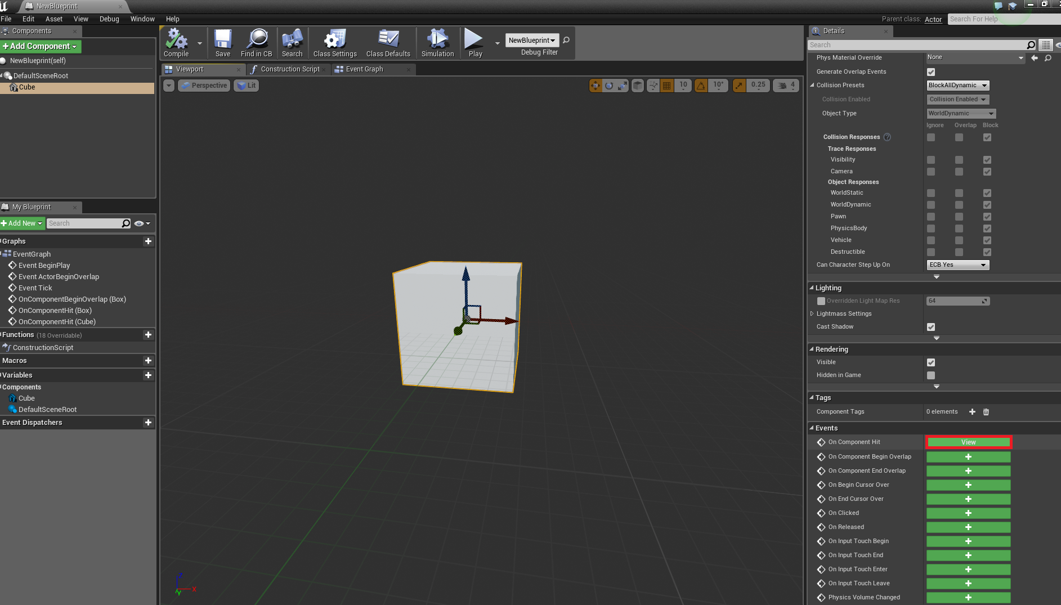The image size is (1061, 605).
Task: Disable the Cast Shadow checkbox
Action: coord(931,327)
